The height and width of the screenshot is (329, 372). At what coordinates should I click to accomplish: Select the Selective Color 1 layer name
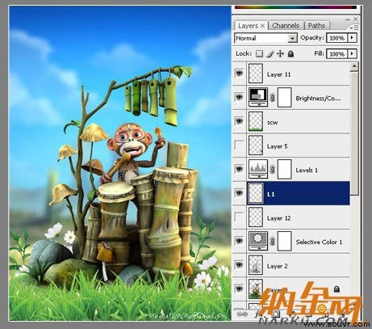[x=319, y=242]
